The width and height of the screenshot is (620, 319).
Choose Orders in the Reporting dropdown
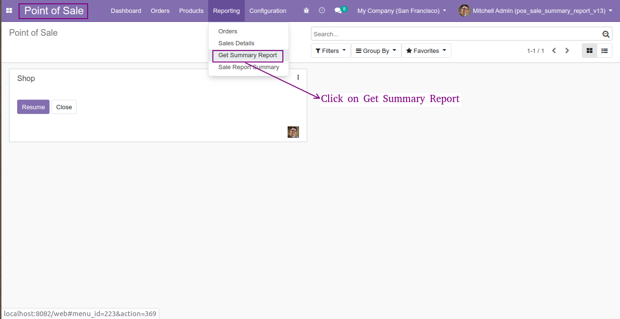point(249,31)
